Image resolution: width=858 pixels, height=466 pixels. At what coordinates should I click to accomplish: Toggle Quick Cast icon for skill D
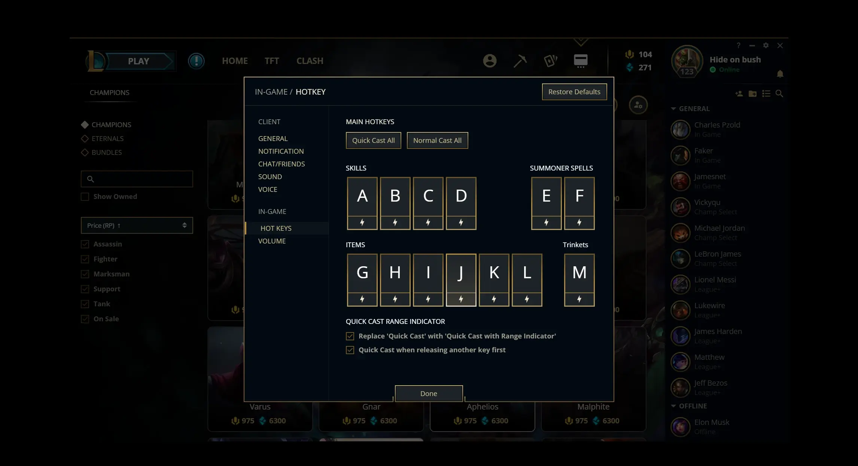pyautogui.click(x=460, y=223)
